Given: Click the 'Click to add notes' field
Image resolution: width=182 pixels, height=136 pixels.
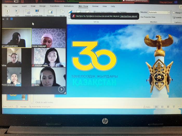Looking at the screenshot, I should 44,102.
